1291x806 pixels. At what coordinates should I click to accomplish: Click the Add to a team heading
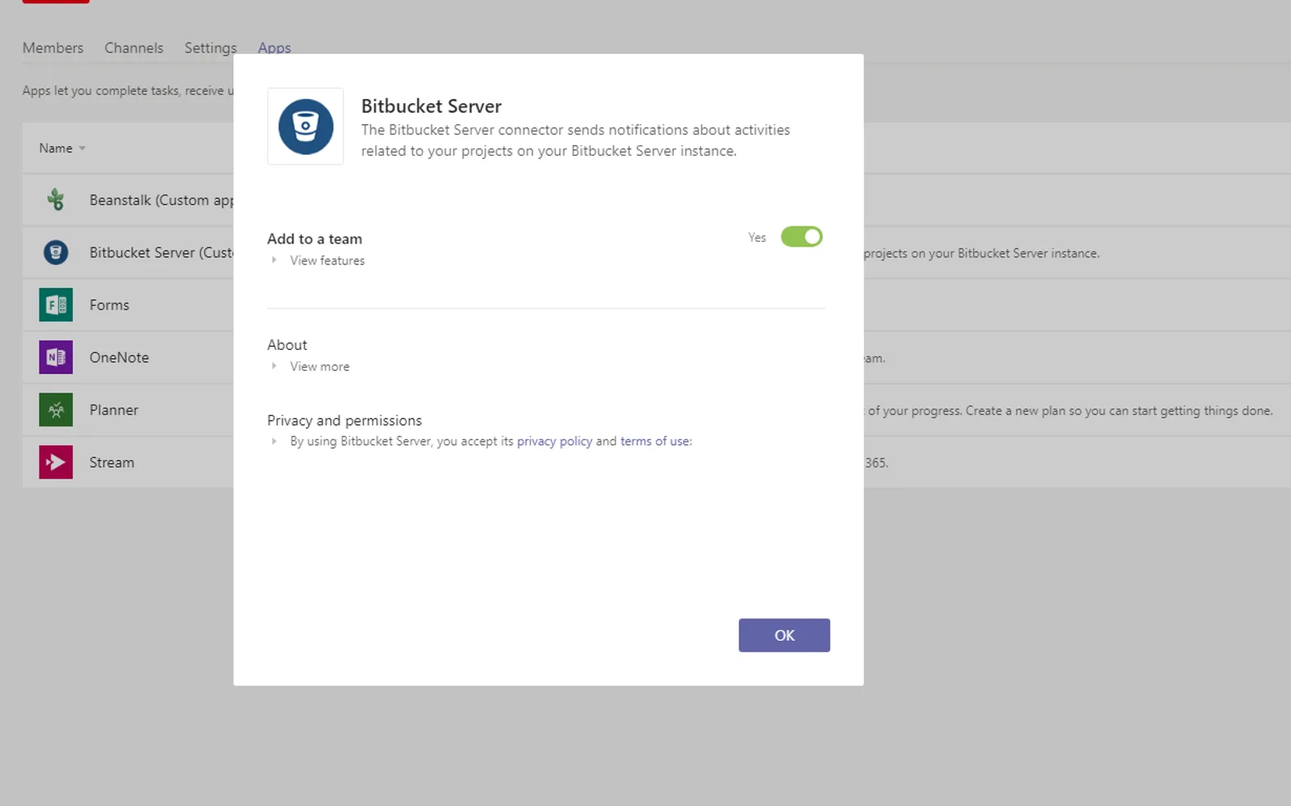pos(315,239)
